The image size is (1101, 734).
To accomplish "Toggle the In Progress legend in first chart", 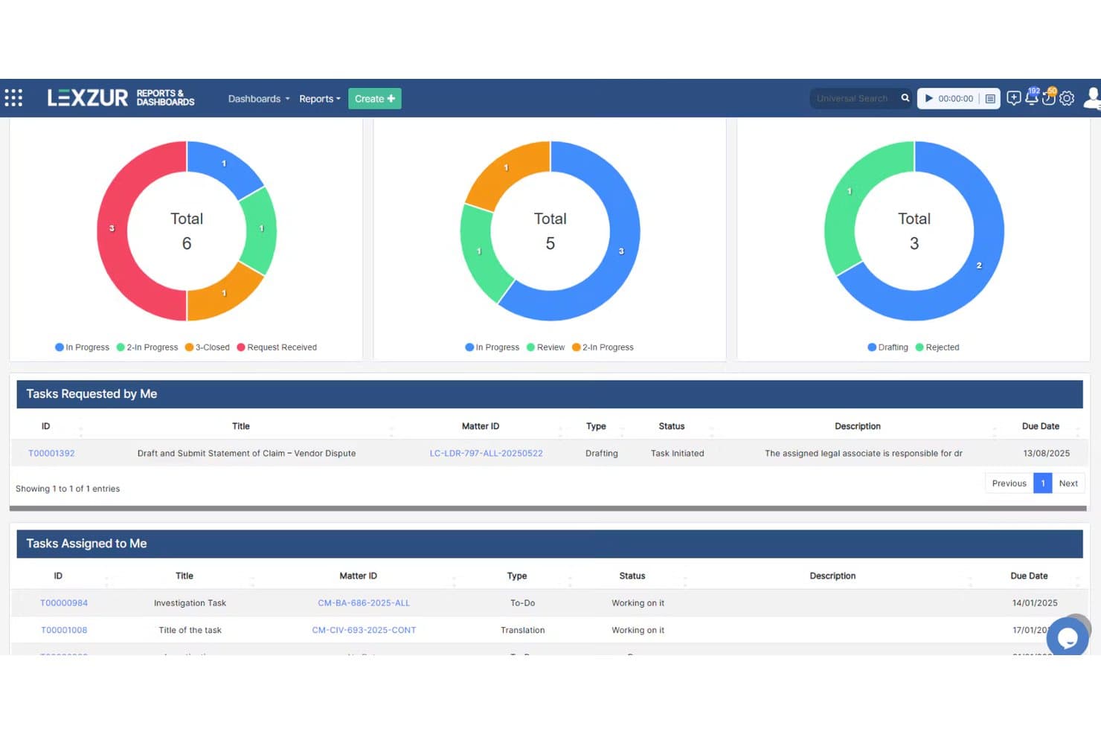I will (x=82, y=347).
